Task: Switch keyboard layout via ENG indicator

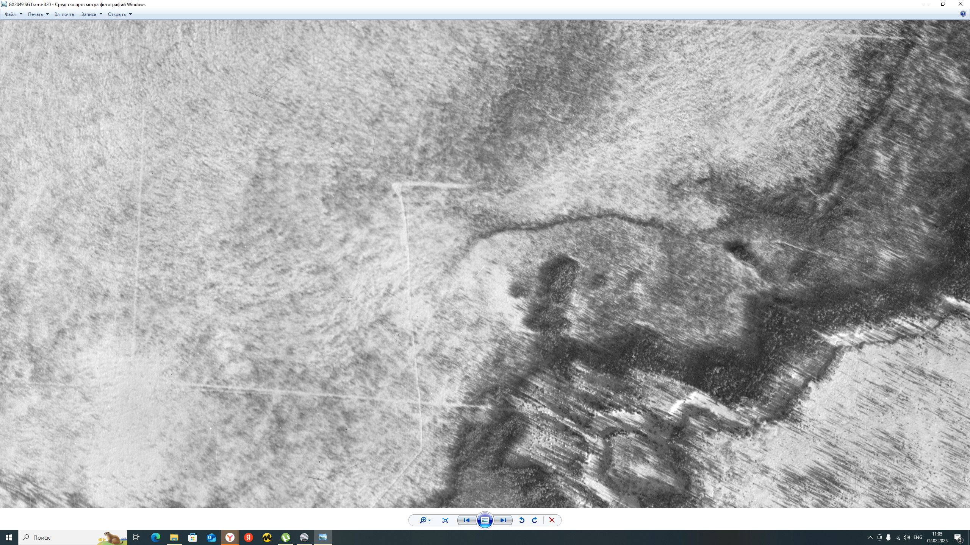Action: pos(918,537)
